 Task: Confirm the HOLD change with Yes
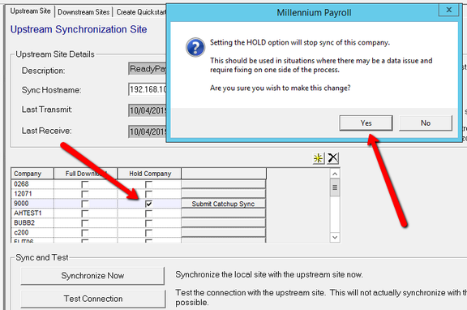[366, 123]
